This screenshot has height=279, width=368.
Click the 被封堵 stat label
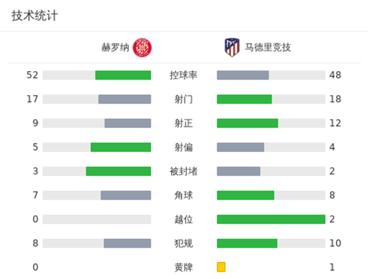[x=183, y=171]
